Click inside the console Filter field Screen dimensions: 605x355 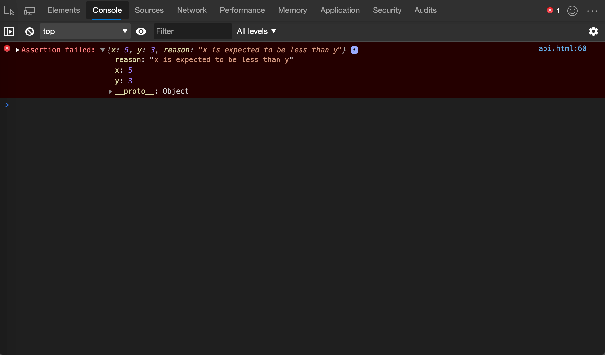point(193,31)
